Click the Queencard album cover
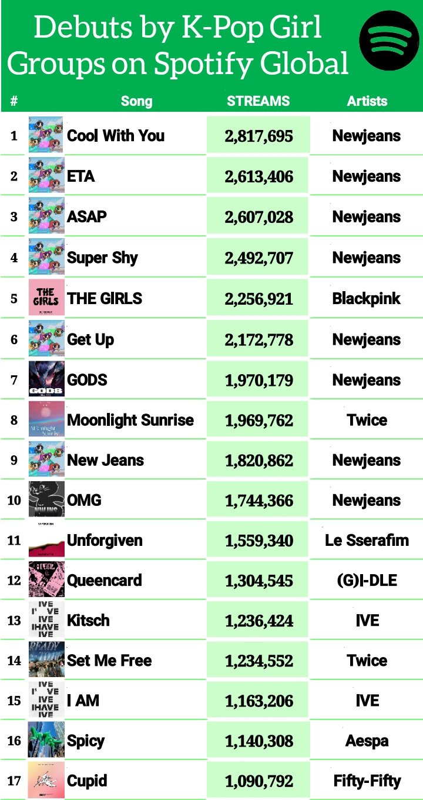Screen dimensions: 423x800 coord(46,580)
